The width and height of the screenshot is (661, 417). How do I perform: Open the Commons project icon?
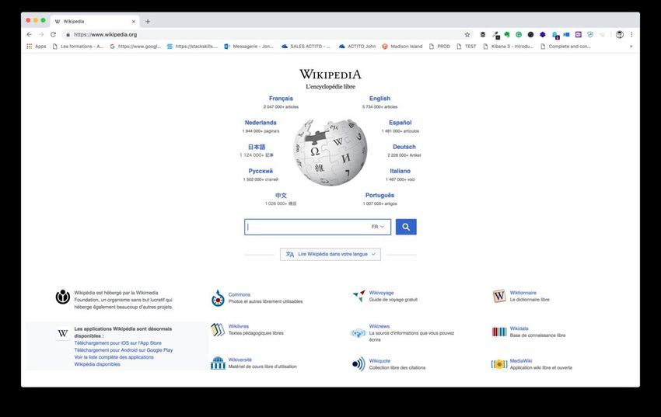219,298
